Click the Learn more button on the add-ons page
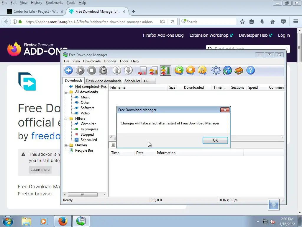Viewport: 302px width, 227px height. pyautogui.click(x=40, y=170)
